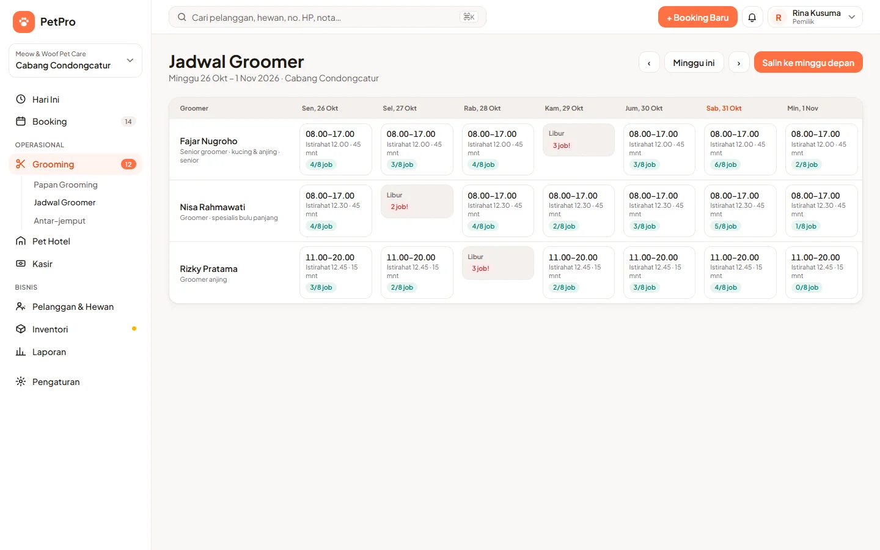
Task: Click Salin ke minggu depan button
Action: (x=808, y=62)
